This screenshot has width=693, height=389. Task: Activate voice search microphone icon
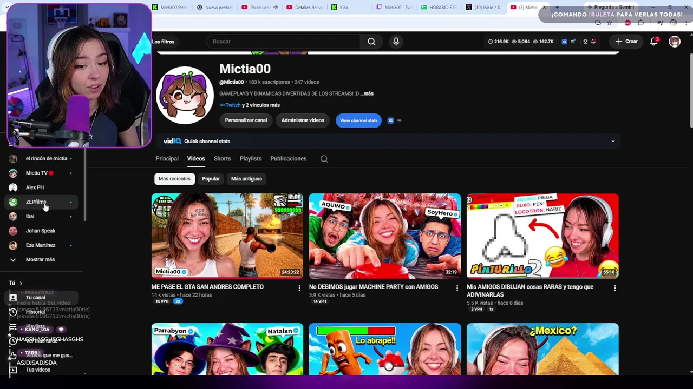pyautogui.click(x=396, y=42)
